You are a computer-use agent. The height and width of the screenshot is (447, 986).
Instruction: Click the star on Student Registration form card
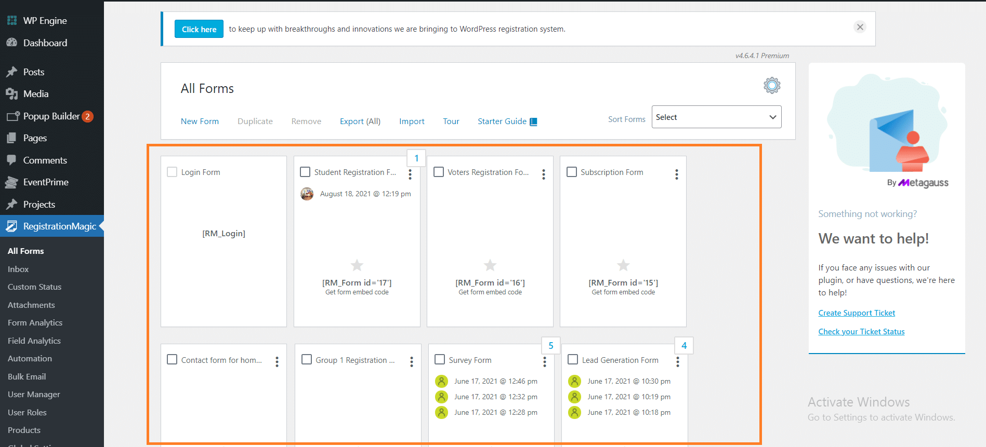coord(357,265)
